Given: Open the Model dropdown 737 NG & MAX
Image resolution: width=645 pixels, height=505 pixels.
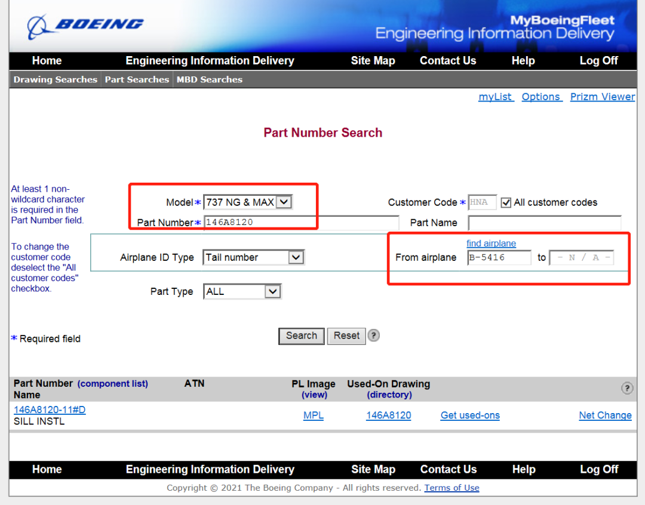Looking at the screenshot, I should pos(248,202).
